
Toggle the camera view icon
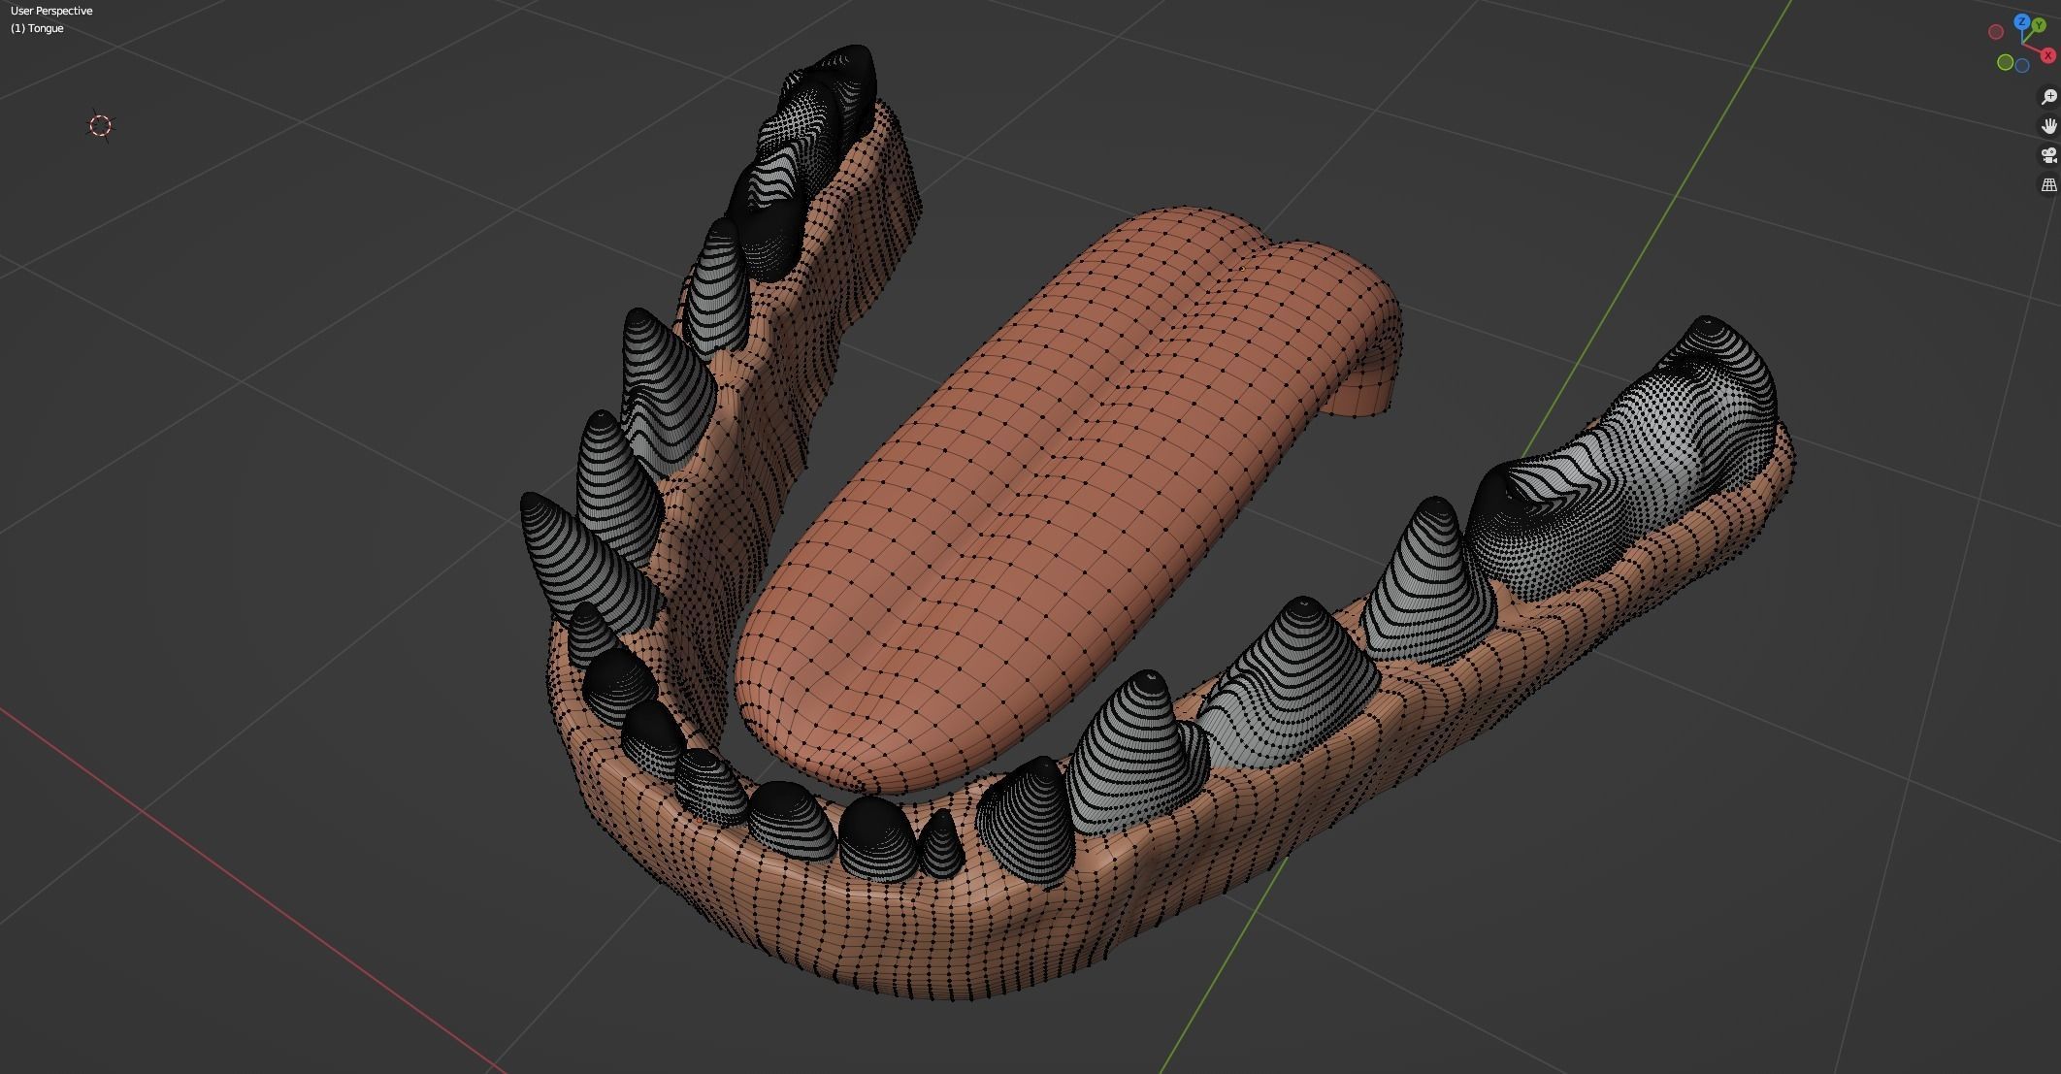pos(2048,155)
